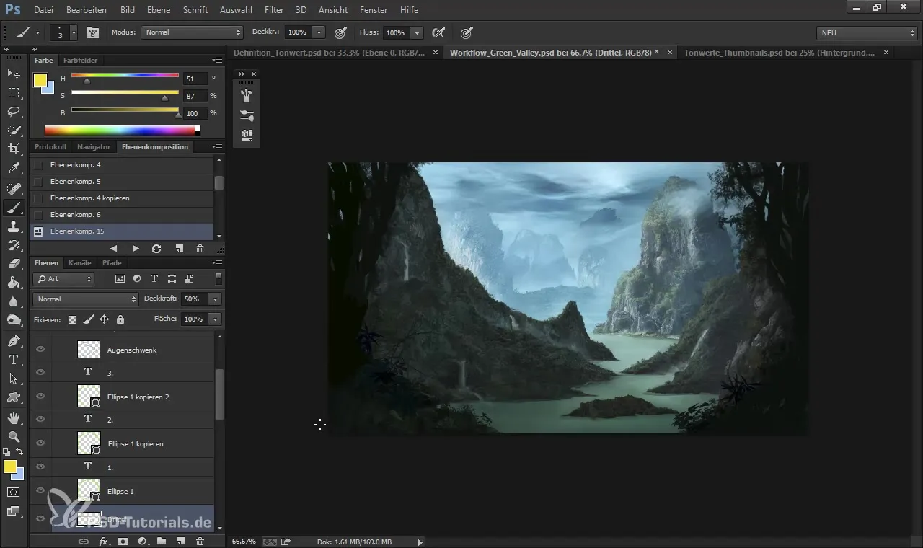The height and width of the screenshot is (548, 923).
Task: Click the Ellipse 1 kopieren 2 thumbnail
Action: pyautogui.click(x=89, y=396)
